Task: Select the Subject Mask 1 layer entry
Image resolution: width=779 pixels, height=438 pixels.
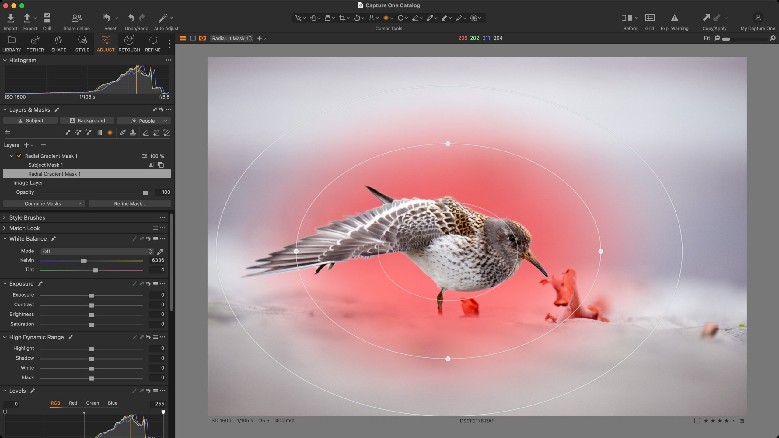Action: coord(46,165)
